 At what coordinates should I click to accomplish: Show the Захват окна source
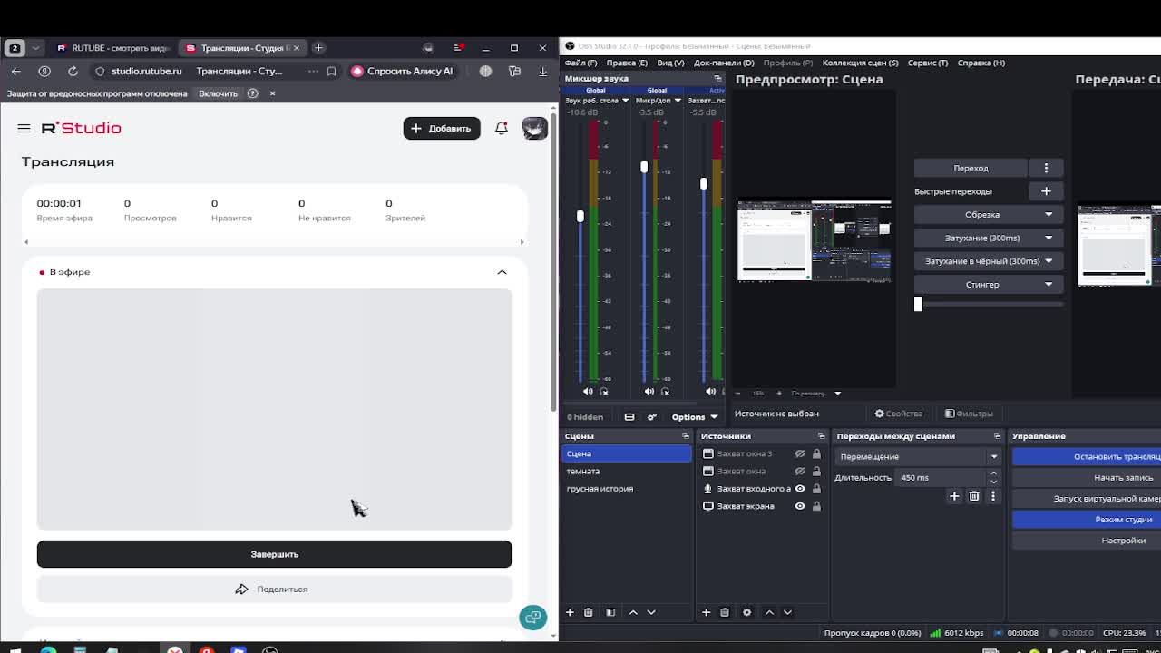[x=799, y=471]
